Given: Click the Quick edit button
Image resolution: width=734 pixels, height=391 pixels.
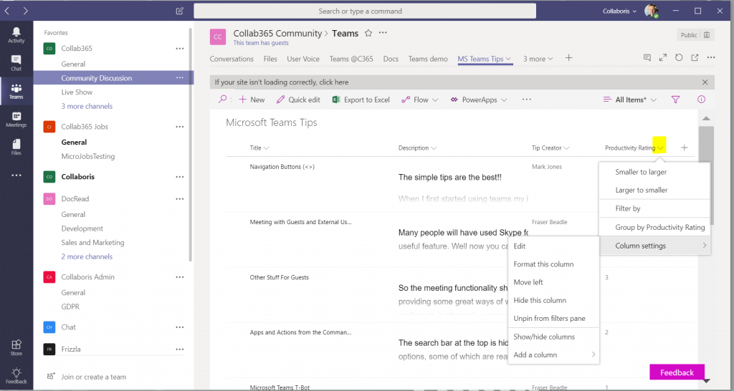Looking at the screenshot, I should [298, 100].
